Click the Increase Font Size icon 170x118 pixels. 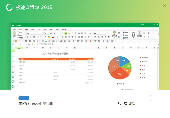point(51,33)
